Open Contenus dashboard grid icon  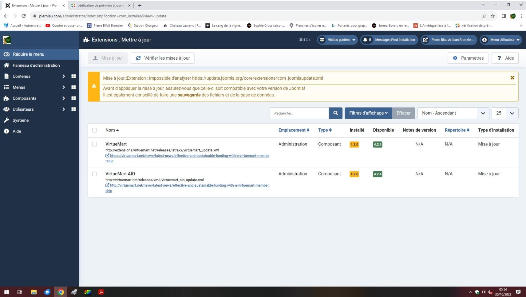[x=73, y=76]
